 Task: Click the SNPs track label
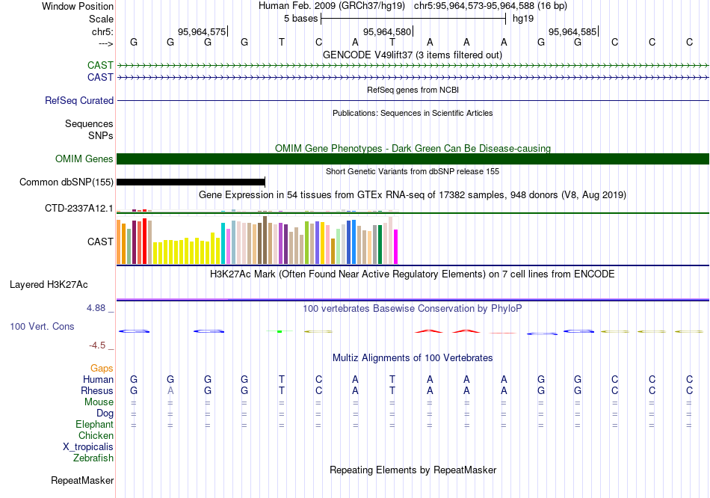click(101, 135)
